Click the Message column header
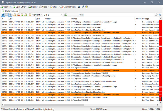Viewport: 163px width, 111px height. point(150,19)
